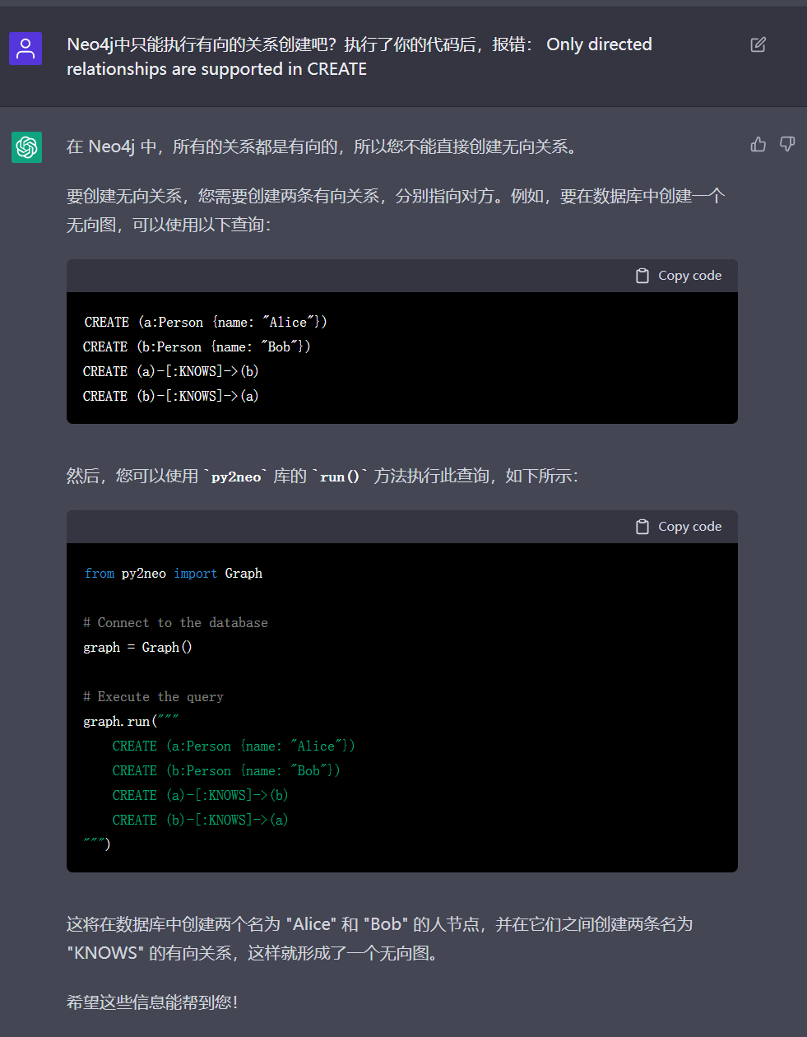The image size is (807, 1037).
Task: Click the inline code 'py2neo' in the paragraph
Action: 236,477
